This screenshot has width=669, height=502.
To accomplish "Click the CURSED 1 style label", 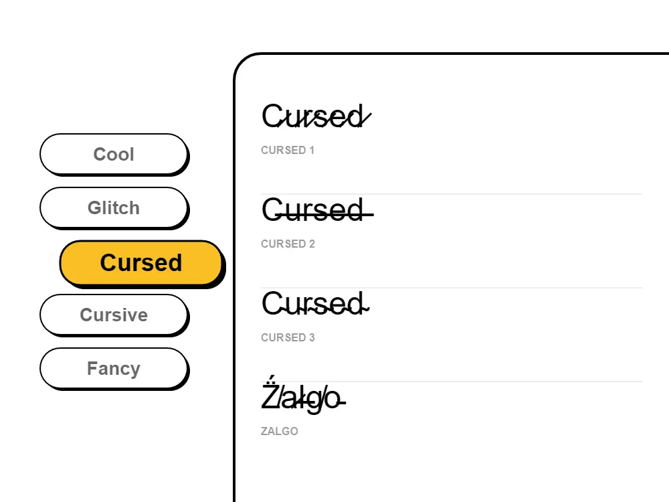I will tap(288, 150).
